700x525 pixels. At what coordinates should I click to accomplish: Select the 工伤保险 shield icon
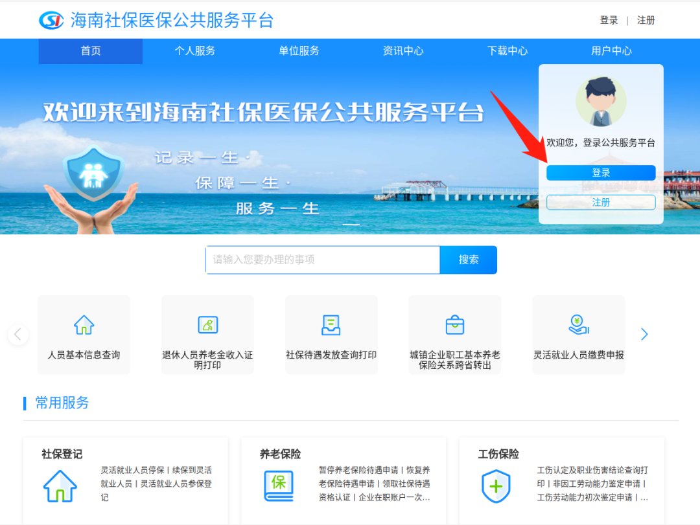pyautogui.click(x=496, y=486)
